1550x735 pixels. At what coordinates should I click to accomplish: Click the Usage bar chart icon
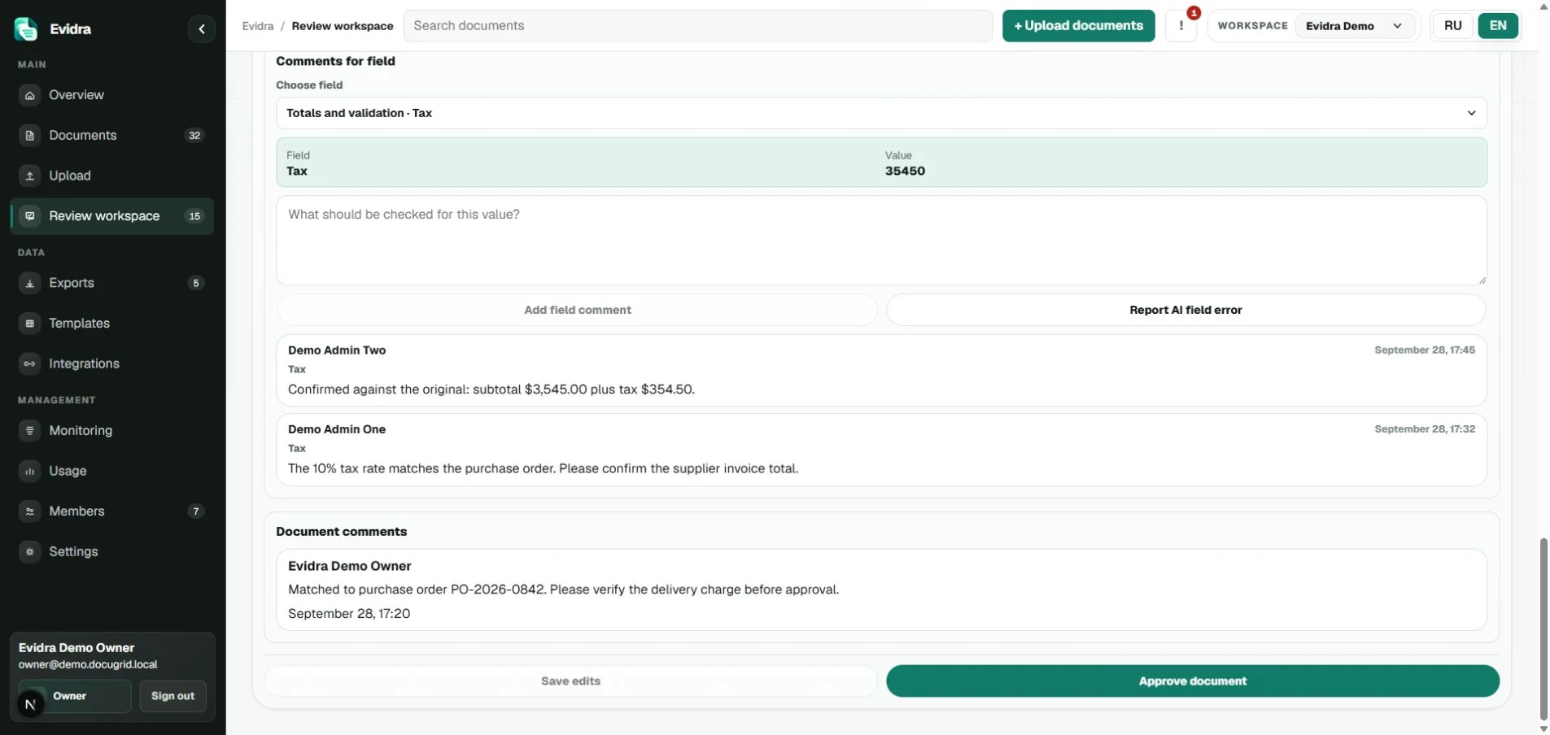(x=30, y=471)
